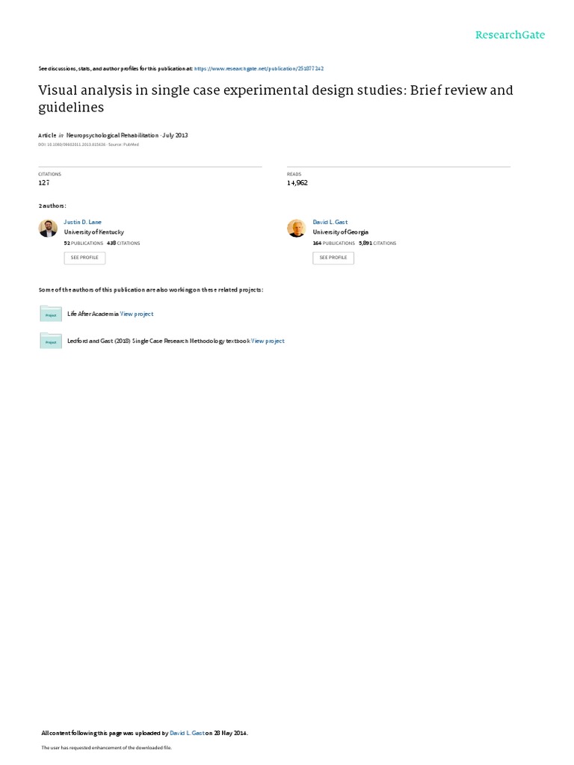The image size is (574, 765).
Task: Click the DOI text below the journal name
Action: pyautogui.click(x=72, y=144)
